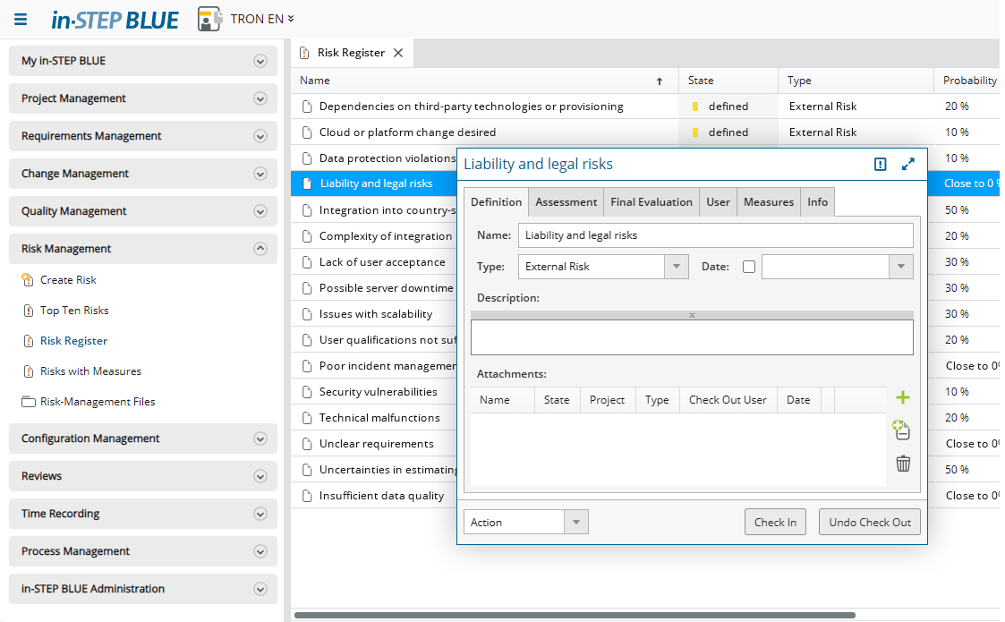The width and height of the screenshot is (1005, 622).
Task: Click the horizontal scrollbar at the bottom
Action: pos(573,615)
